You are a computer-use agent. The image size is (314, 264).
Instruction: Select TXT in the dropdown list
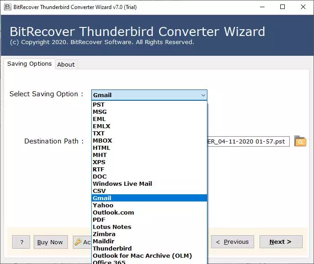click(x=149, y=133)
